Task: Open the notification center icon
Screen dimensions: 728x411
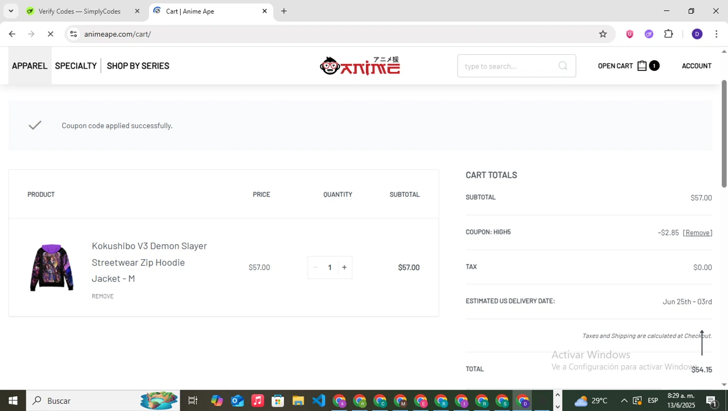Action: click(x=711, y=401)
